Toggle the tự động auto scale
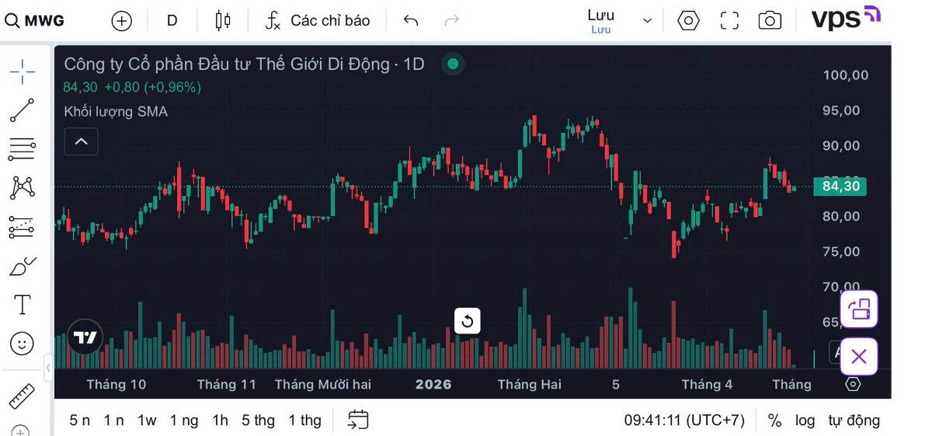The image size is (932, 436). click(x=854, y=420)
